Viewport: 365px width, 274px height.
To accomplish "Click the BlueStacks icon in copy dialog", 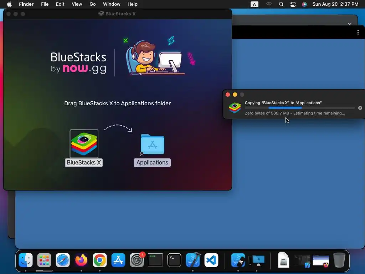I will [235, 108].
